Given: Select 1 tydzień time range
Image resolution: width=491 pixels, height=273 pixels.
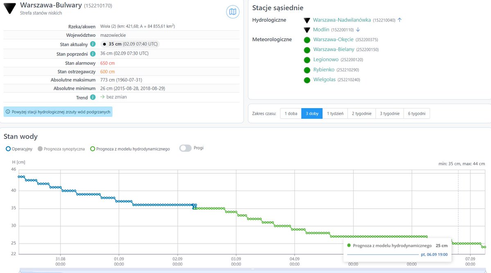Looking at the screenshot, I should (335, 113).
